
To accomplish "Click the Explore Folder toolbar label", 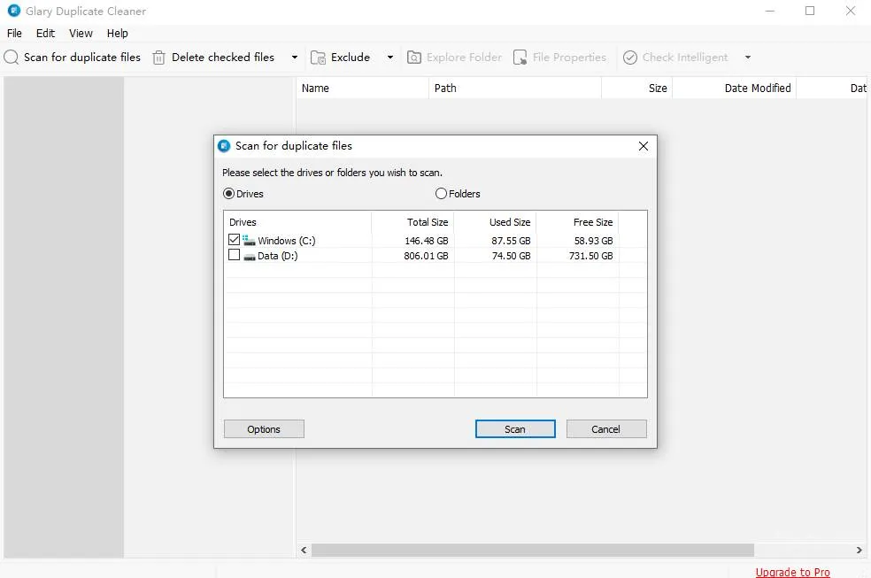I will tap(464, 58).
